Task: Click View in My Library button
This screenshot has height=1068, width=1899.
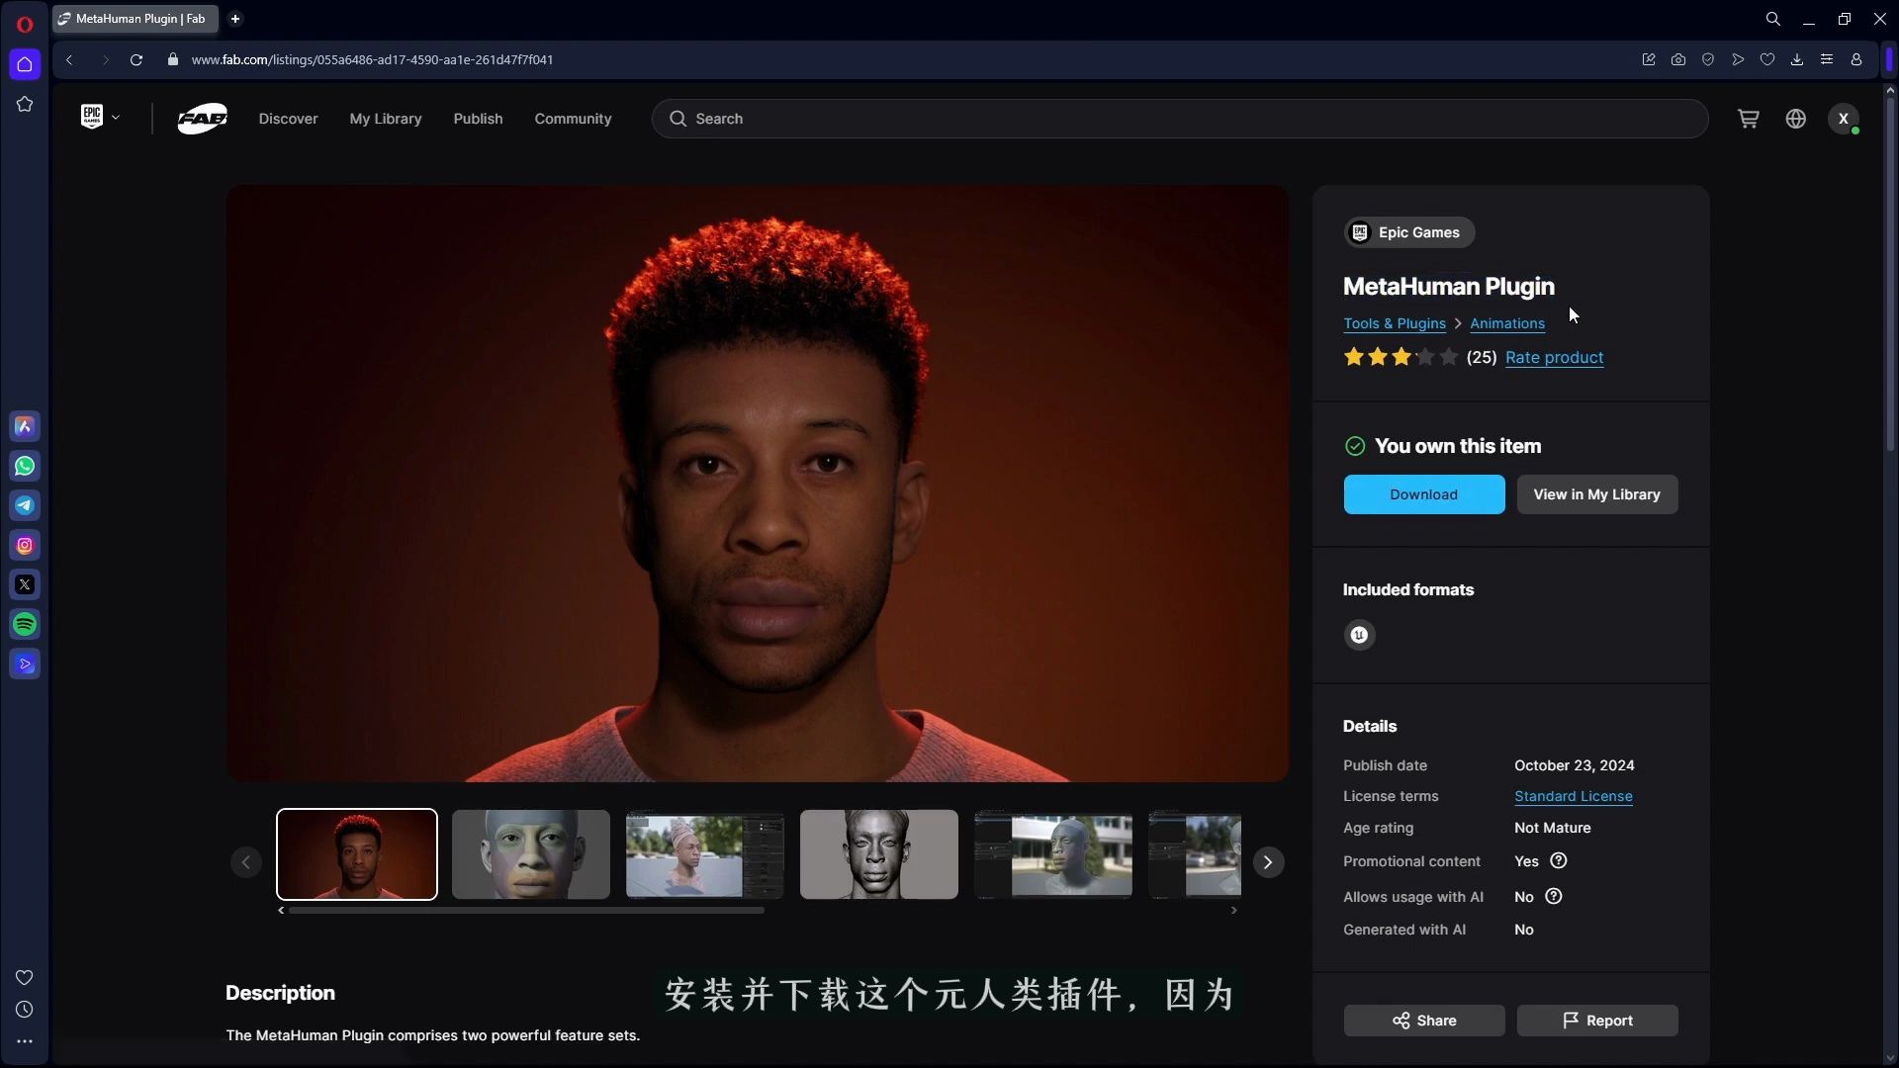Action: (1596, 494)
